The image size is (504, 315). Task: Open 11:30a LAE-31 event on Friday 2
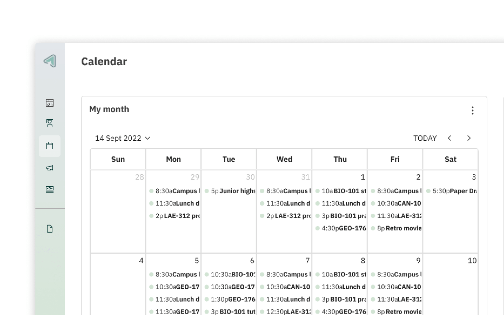pos(396,216)
